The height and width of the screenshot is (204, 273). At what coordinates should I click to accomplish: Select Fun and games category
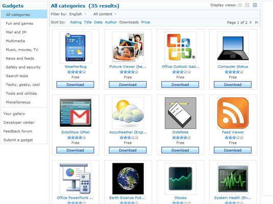[x=19, y=23]
